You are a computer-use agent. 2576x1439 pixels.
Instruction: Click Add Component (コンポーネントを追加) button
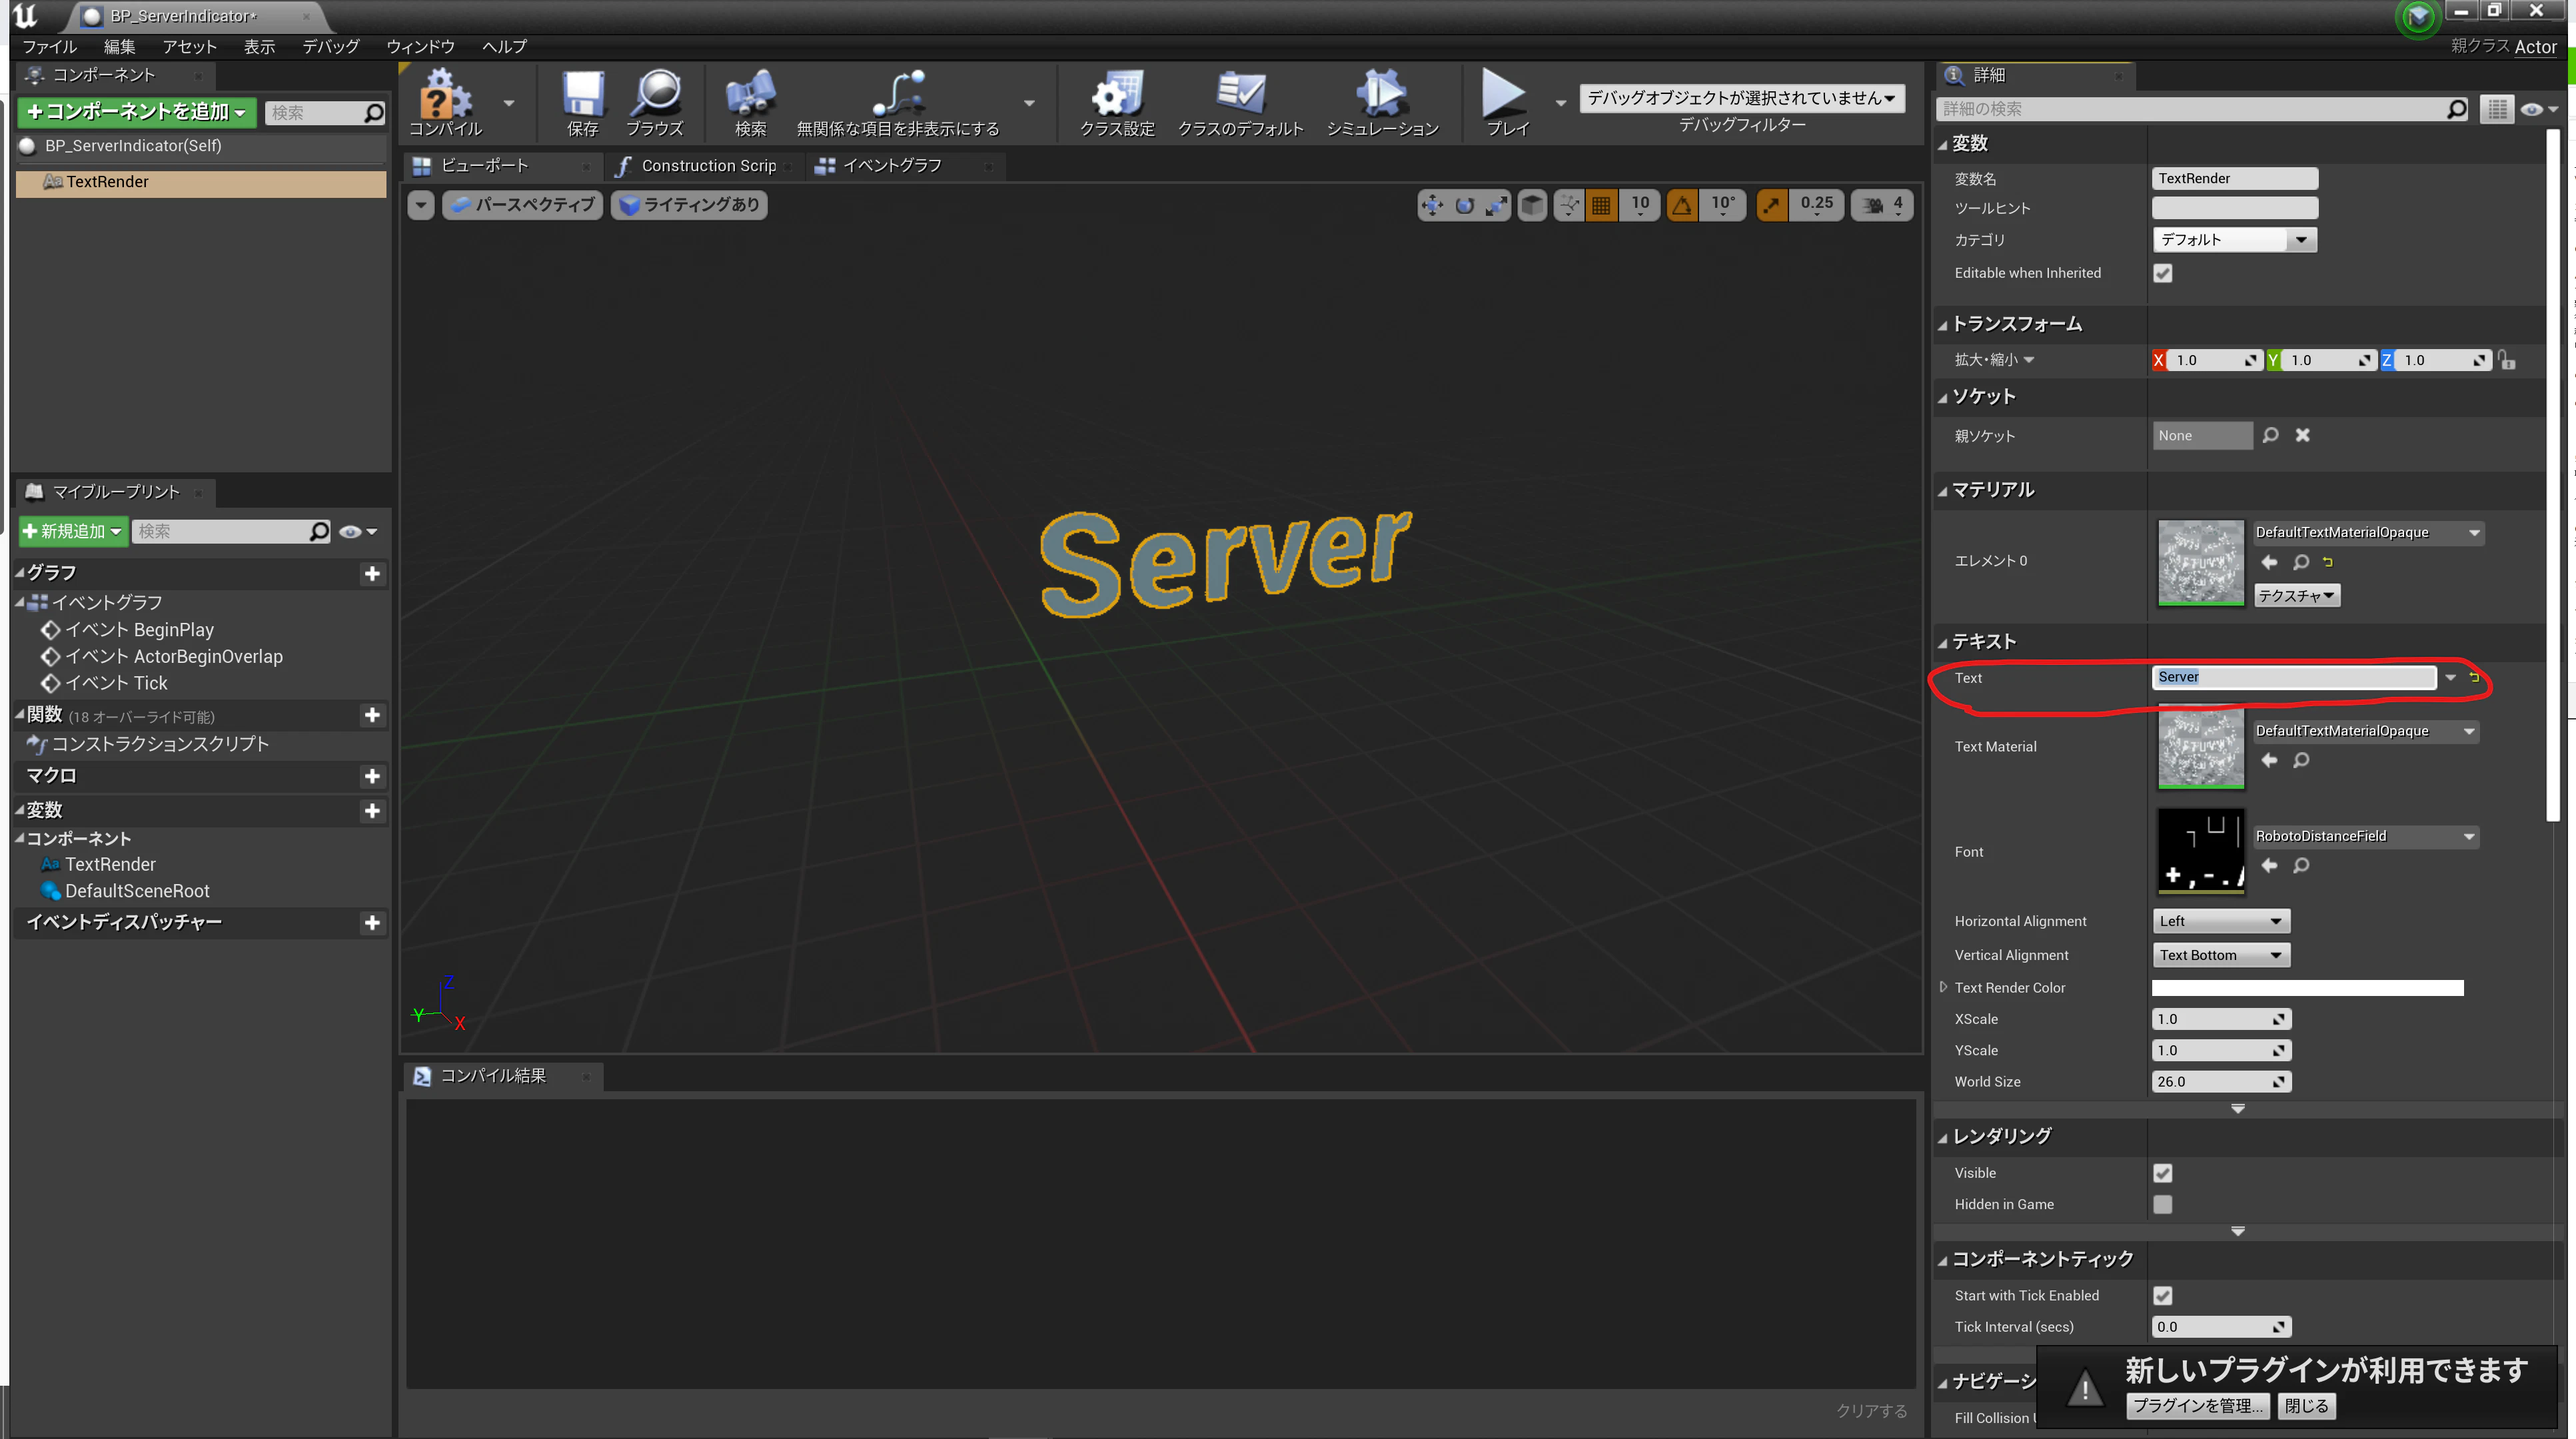(137, 112)
